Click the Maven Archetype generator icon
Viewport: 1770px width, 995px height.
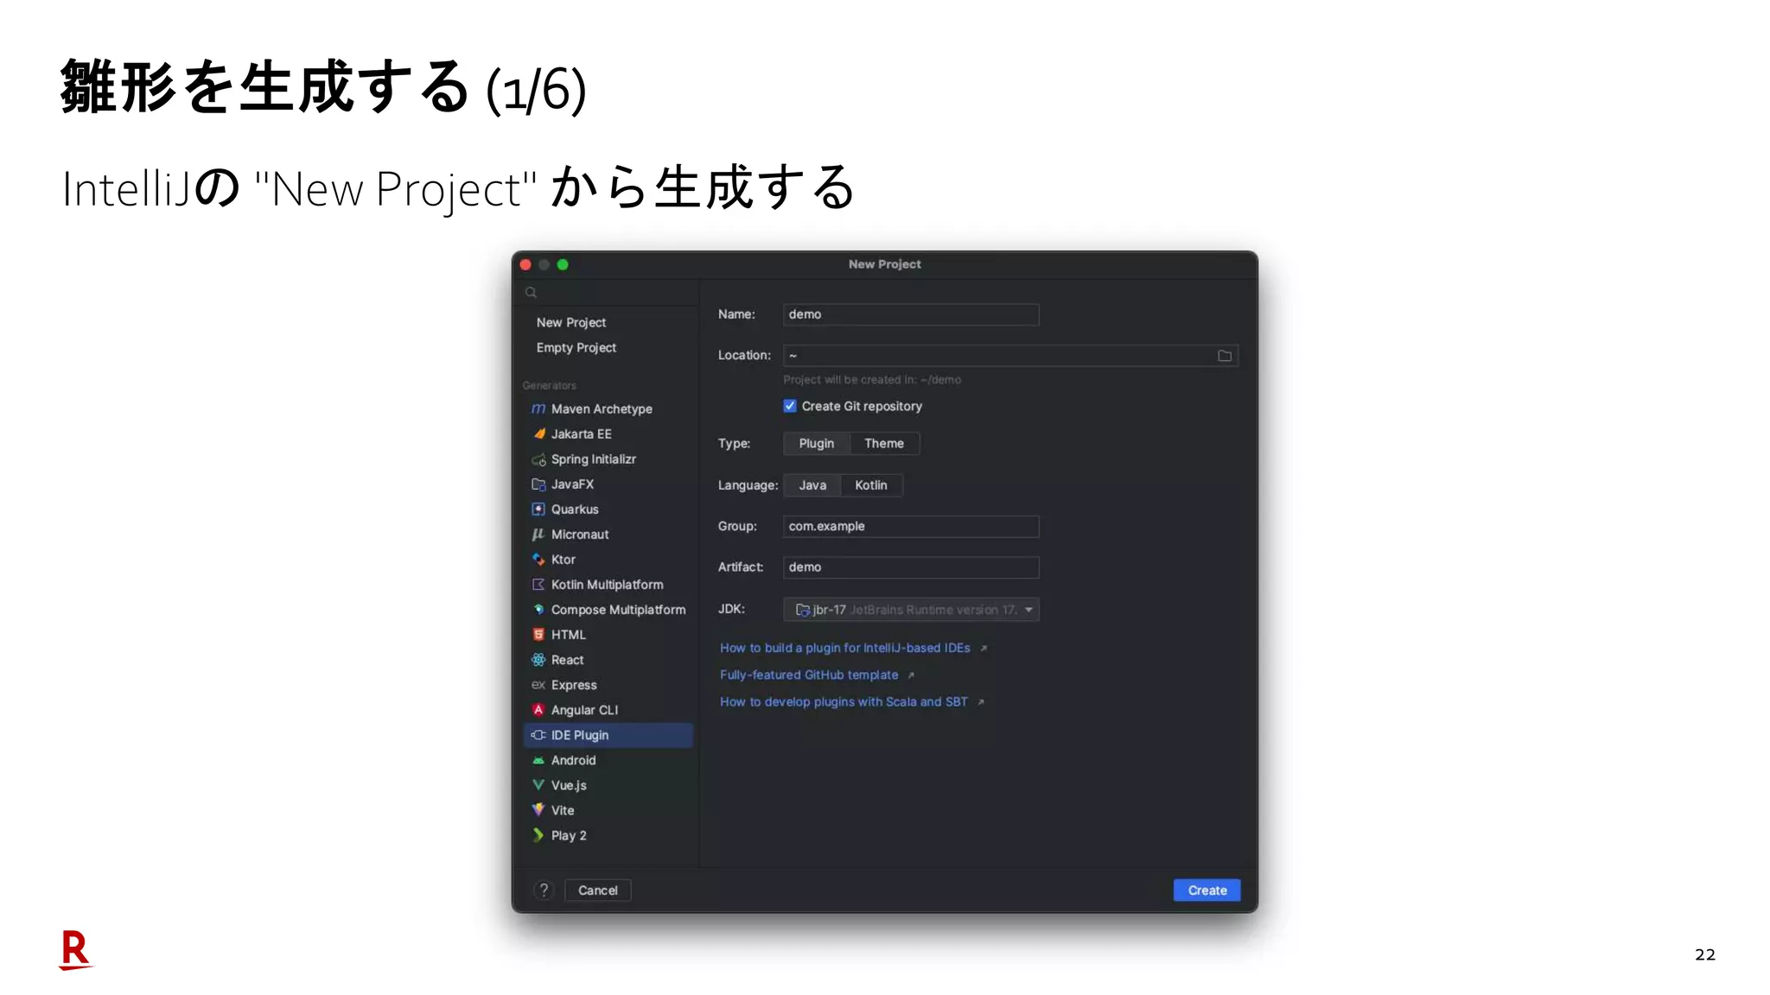click(x=538, y=409)
